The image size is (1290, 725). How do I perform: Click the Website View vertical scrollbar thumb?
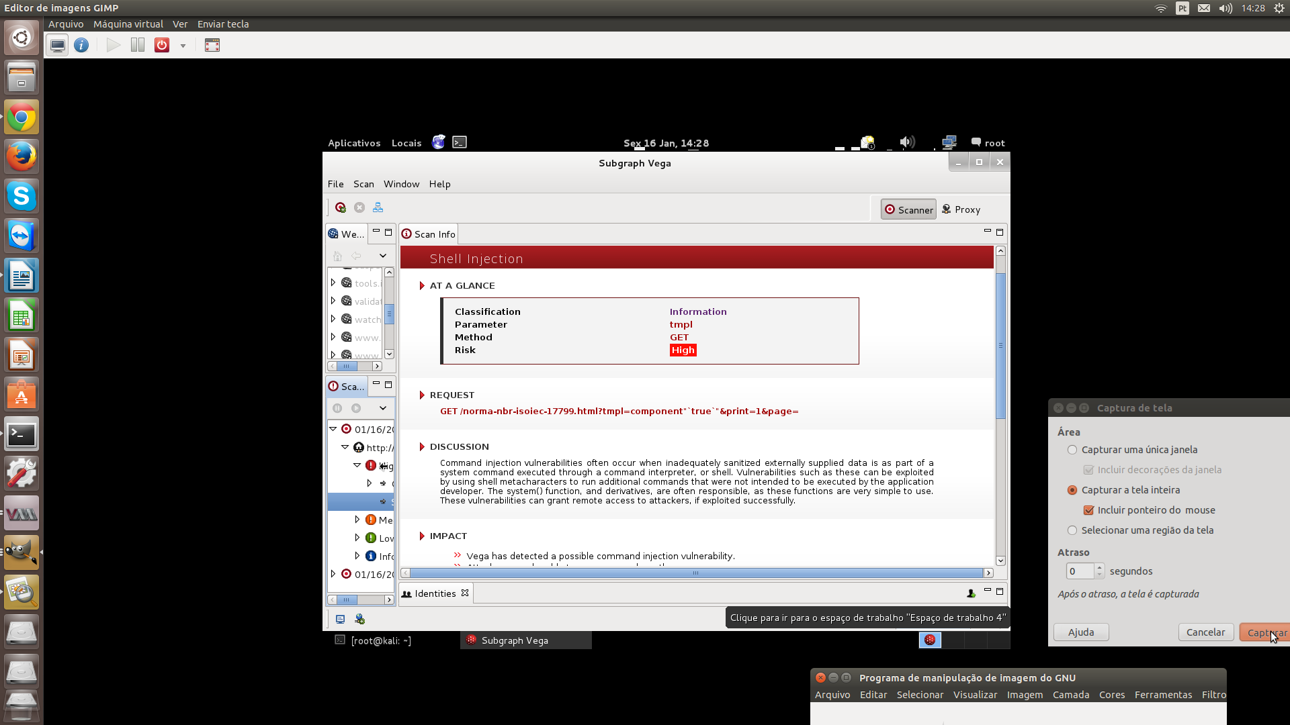coord(389,313)
